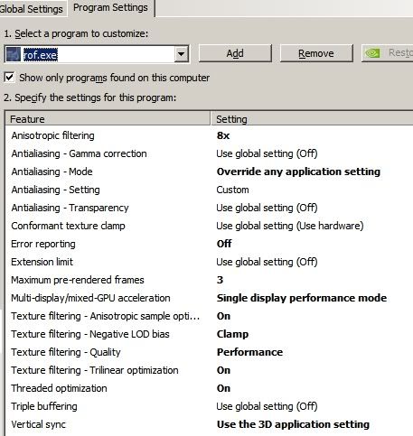413x436 pixels.
Task: Select Triple buffering feature
Action: pos(44,406)
